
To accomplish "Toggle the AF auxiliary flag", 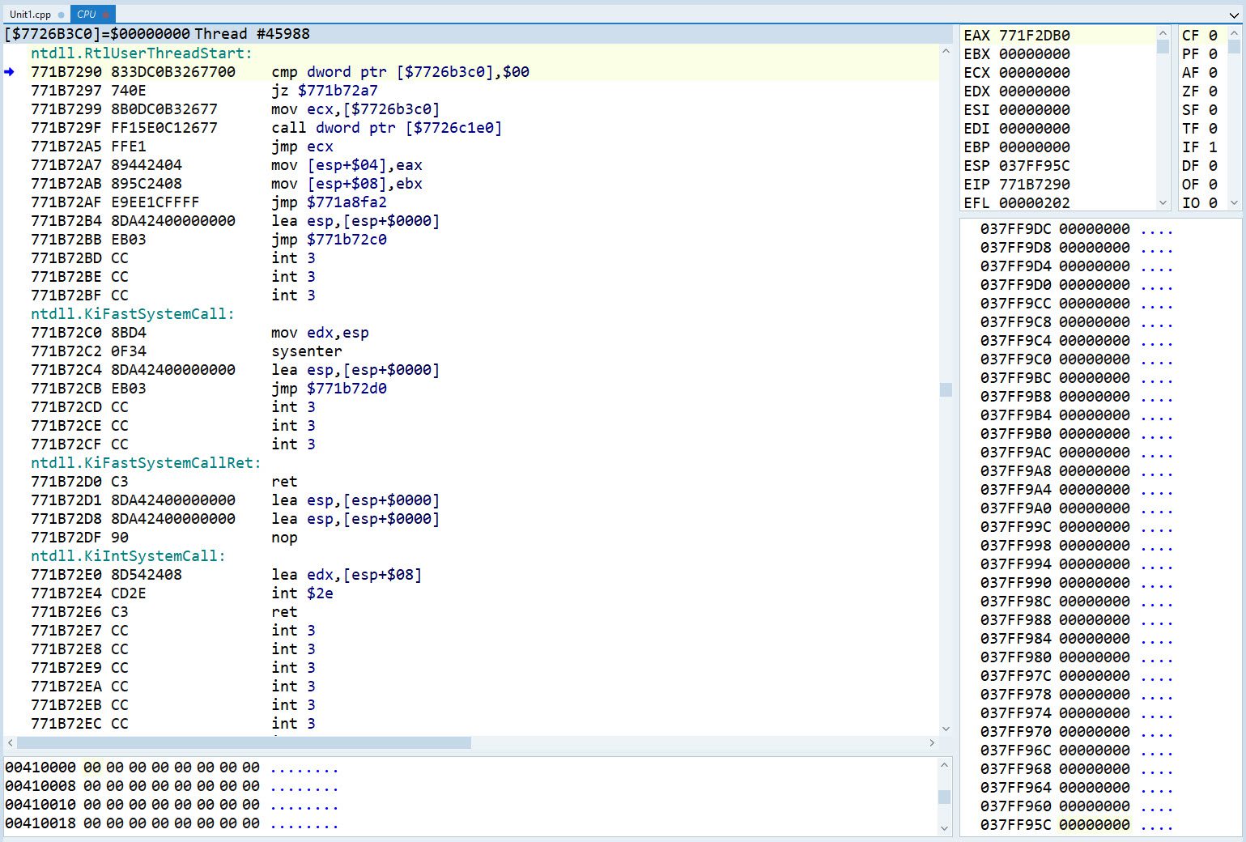I will pos(1200,73).
